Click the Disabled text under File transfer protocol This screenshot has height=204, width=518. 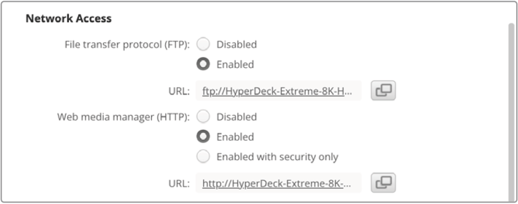pyautogui.click(x=236, y=44)
